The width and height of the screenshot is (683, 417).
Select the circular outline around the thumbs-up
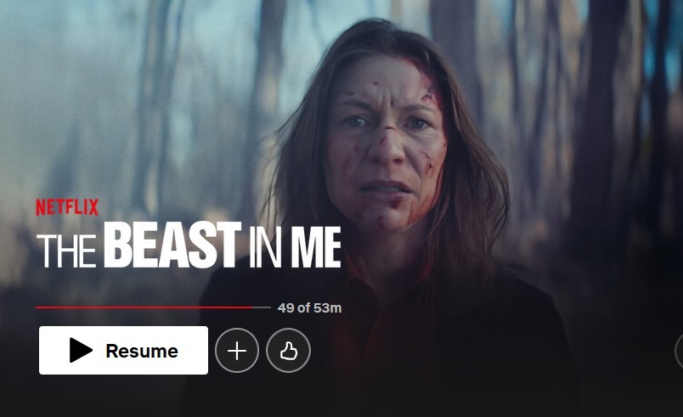pos(288,351)
